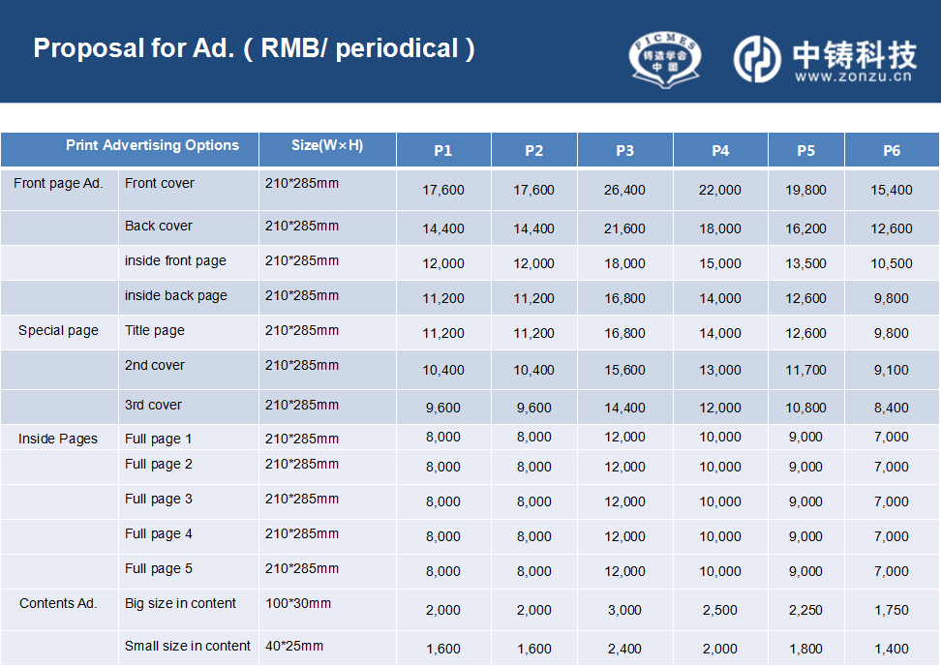Open the www.zonzu.cn website link
This screenshot has height=667, width=941.
[853, 78]
